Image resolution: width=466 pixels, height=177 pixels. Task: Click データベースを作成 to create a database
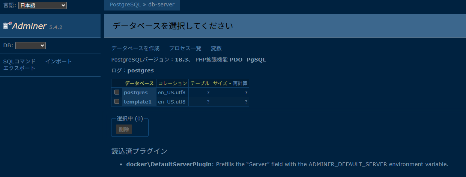135,48
